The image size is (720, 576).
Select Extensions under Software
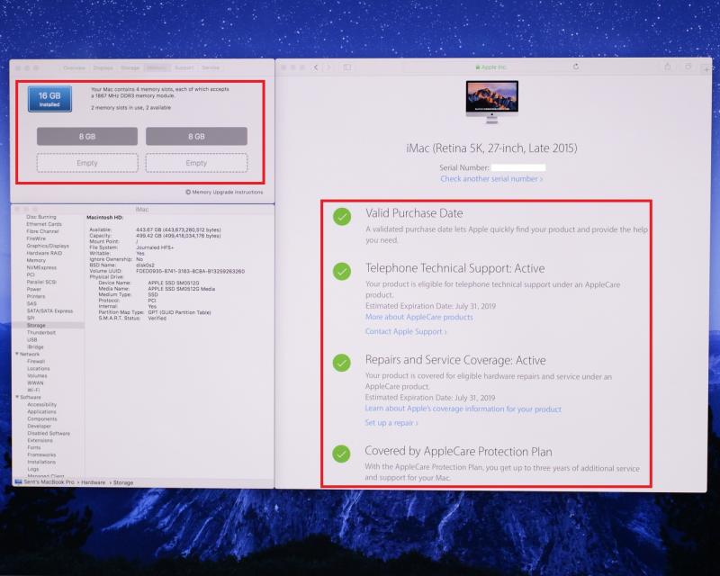(x=40, y=440)
